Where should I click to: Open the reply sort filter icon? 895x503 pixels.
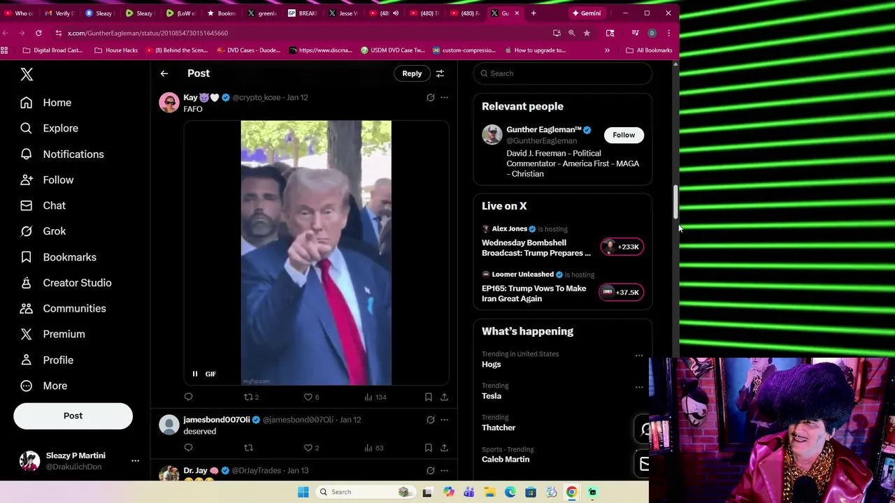440,73
